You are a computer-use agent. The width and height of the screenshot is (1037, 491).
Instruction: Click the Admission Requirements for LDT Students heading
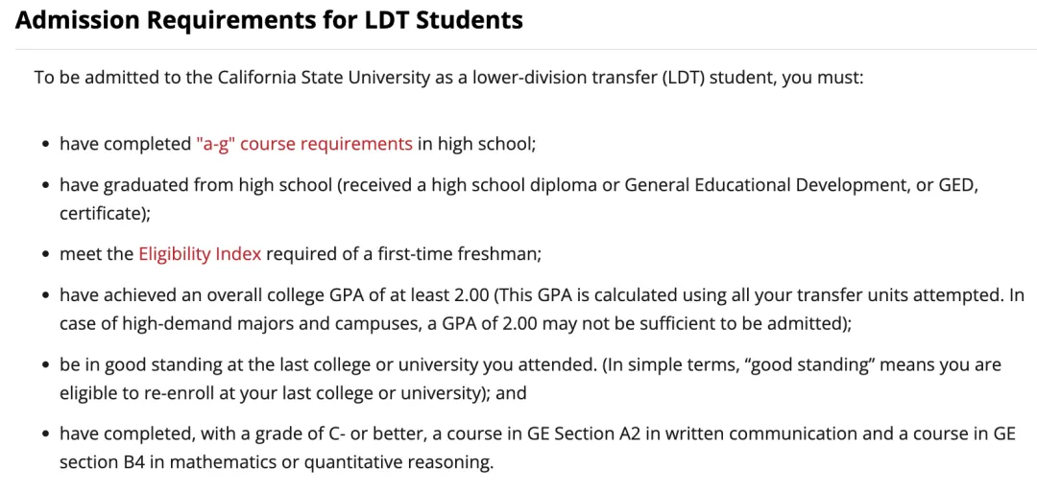(x=270, y=20)
